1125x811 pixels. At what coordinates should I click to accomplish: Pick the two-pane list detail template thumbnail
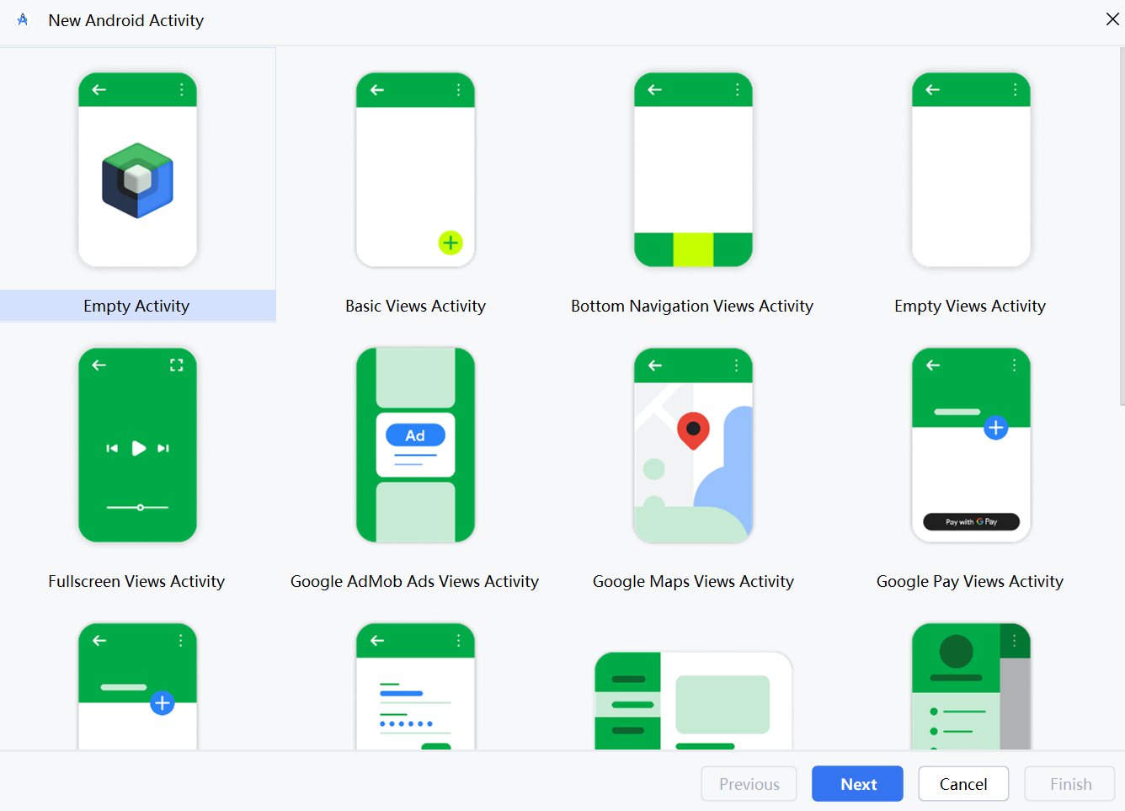point(693,699)
